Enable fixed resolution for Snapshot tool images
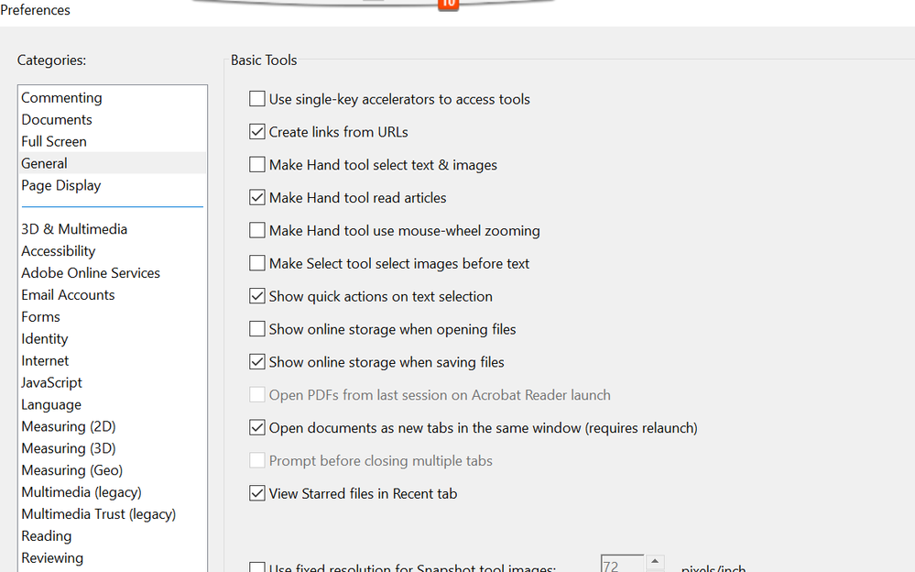The image size is (915, 572). coord(257,566)
